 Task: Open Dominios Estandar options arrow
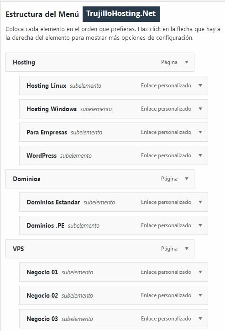point(200,202)
